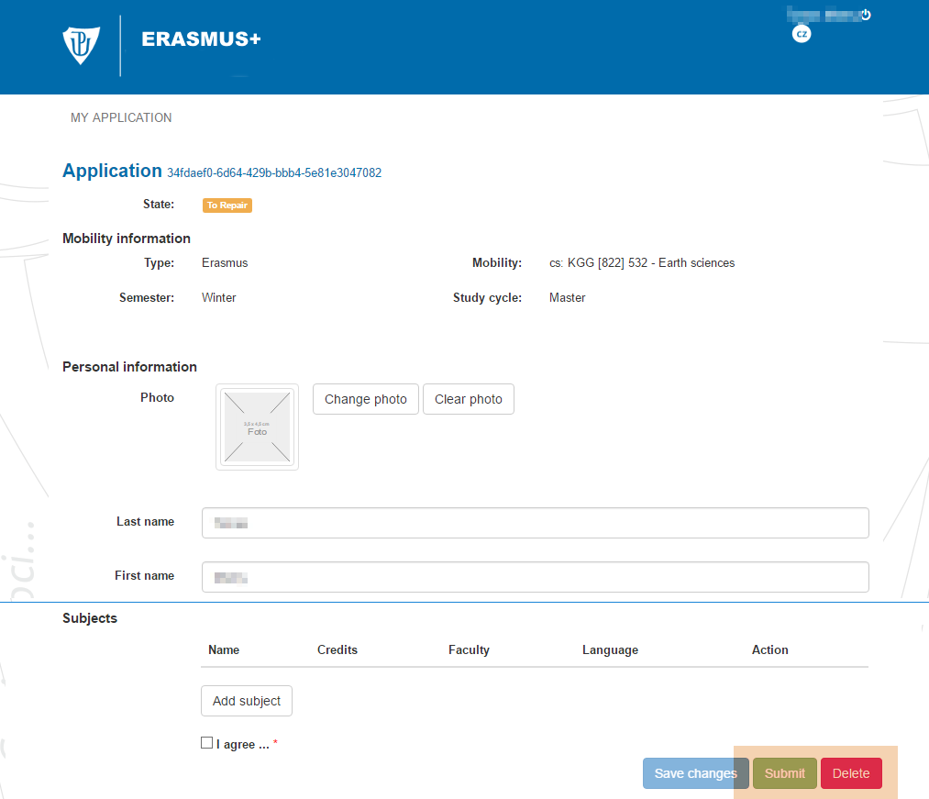Submit the application
The width and height of the screenshot is (929, 799).
[785, 773]
